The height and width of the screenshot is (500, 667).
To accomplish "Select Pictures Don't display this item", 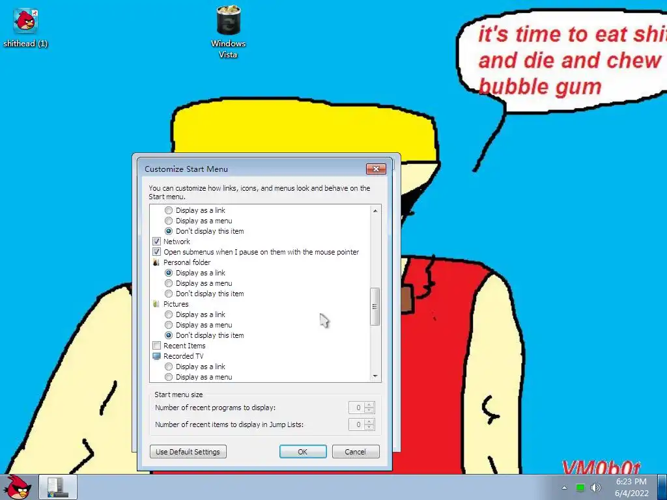I will point(169,335).
